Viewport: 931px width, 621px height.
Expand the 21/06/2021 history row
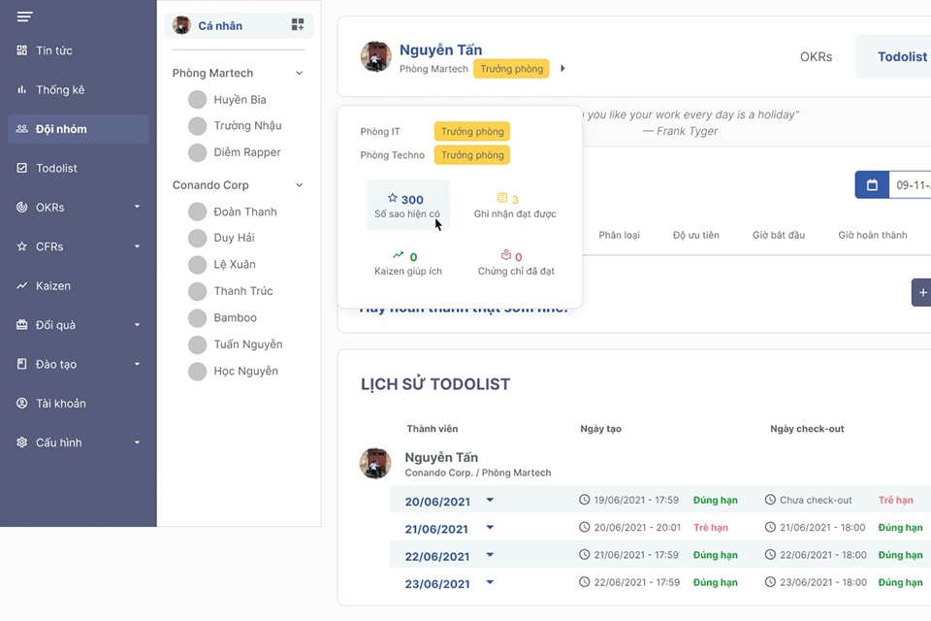pos(490,527)
